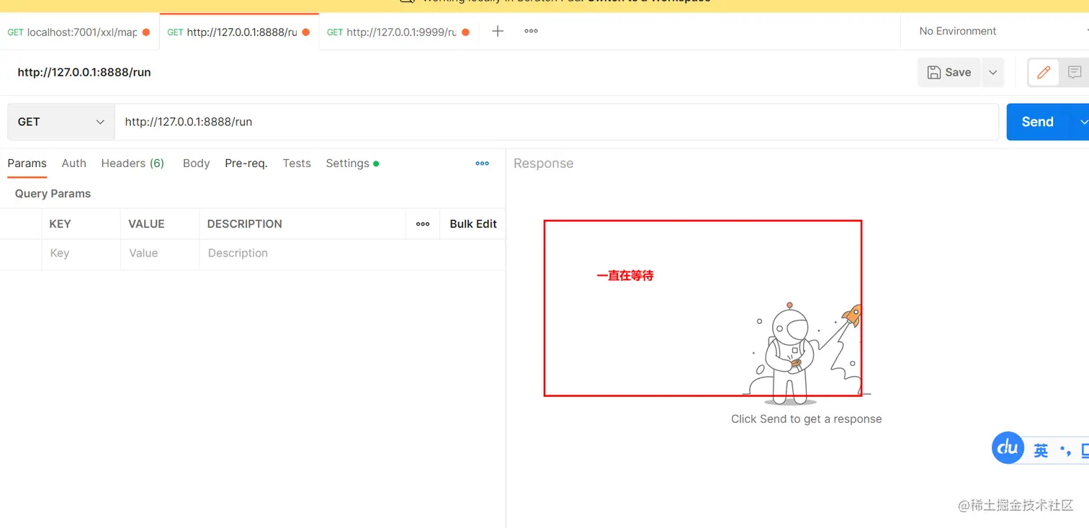Click the unsaved changes dot on the 8888 tab
This screenshot has height=528, width=1089.
point(305,32)
